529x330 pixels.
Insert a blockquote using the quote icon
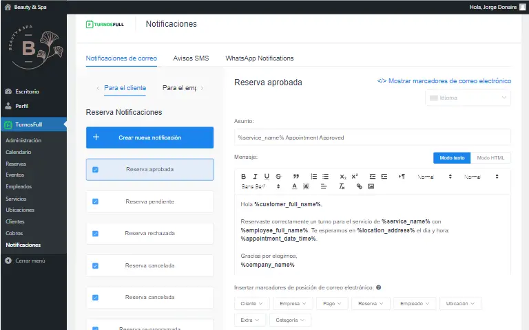point(296,177)
